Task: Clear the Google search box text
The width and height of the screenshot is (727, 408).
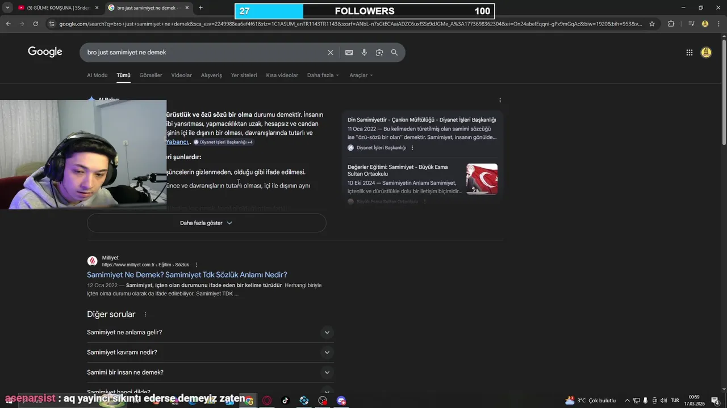Action: tap(330, 52)
